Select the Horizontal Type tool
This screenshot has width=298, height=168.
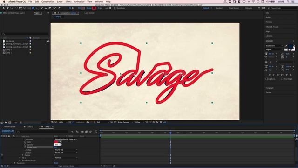pyautogui.click(x=37, y=8)
